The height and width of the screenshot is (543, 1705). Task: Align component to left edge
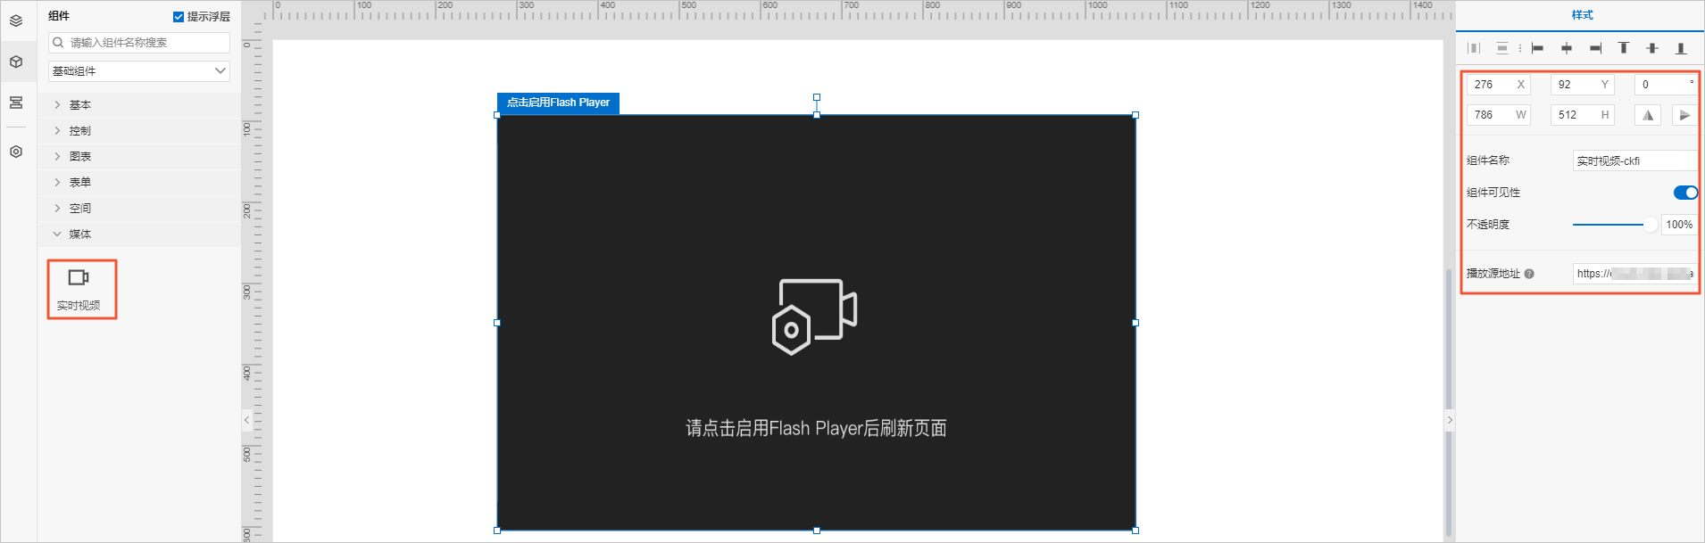[x=1537, y=48]
